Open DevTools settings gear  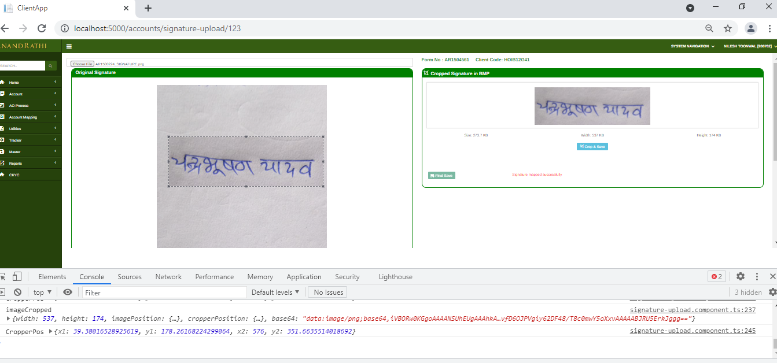point(741,276)
